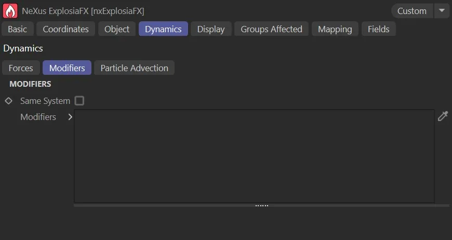Select the Forces sub-tab

[21, 68]
